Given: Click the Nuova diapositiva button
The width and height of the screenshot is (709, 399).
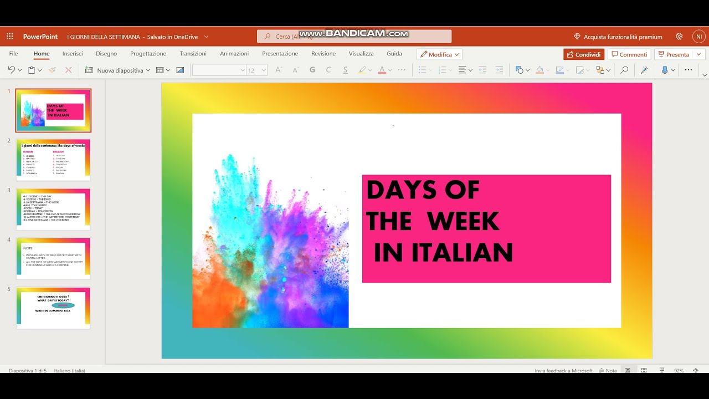Looking at the screenshot, I should pyautogui.click(x=114, y=70).
